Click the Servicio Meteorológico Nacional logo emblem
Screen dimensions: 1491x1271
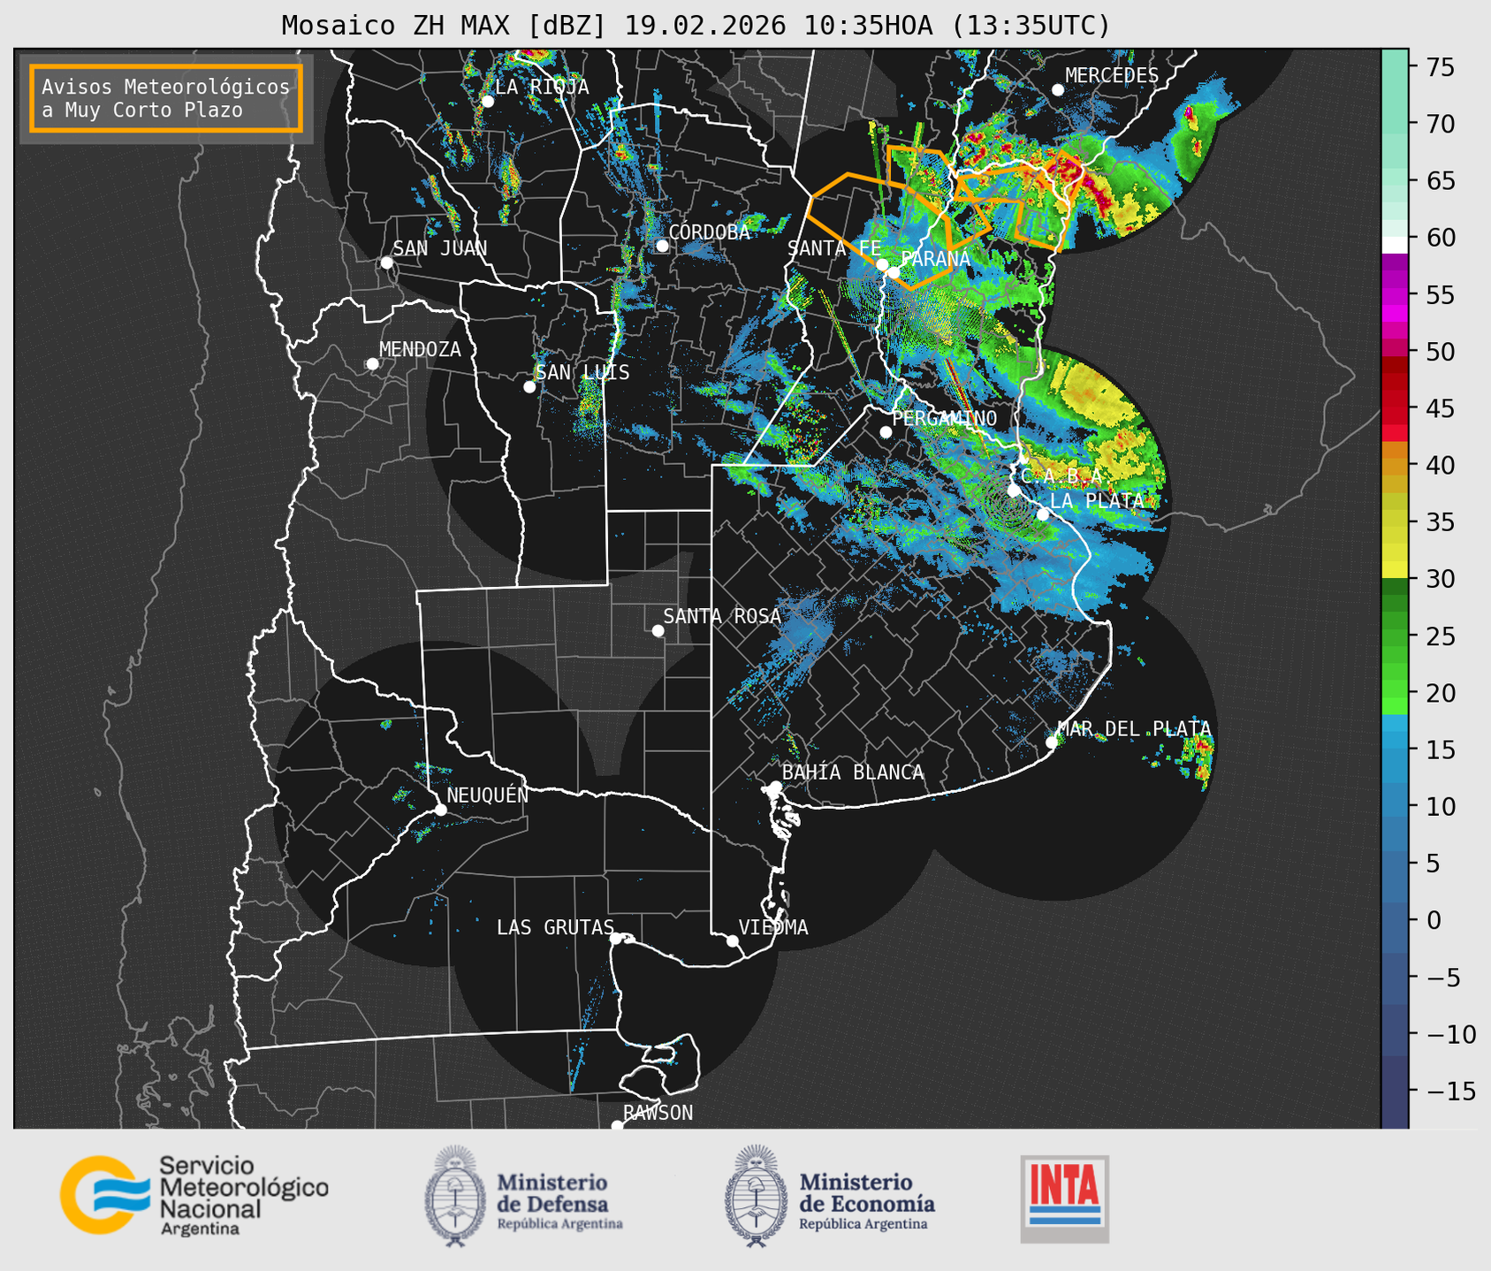pyautogui.click(x=103, y=1195)
